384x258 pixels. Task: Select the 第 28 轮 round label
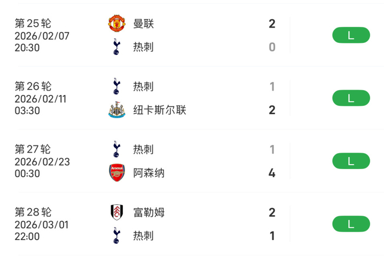33,212
